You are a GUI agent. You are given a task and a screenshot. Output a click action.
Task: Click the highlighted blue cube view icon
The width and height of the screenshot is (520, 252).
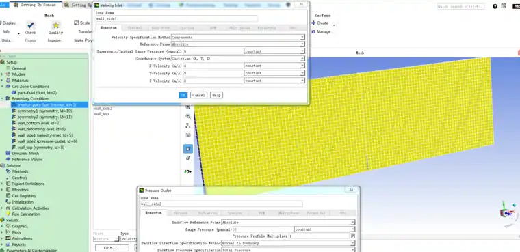pos(188,149)
